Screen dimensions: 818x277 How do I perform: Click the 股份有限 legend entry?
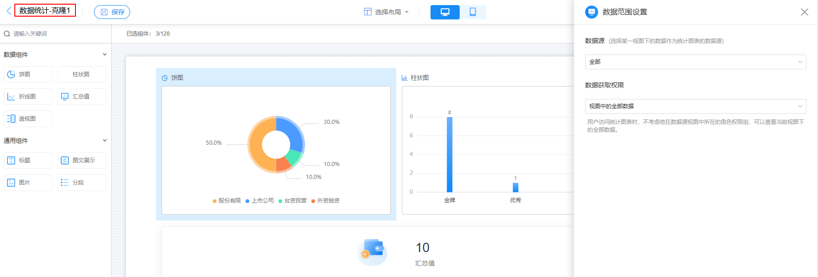pos(227,201)
